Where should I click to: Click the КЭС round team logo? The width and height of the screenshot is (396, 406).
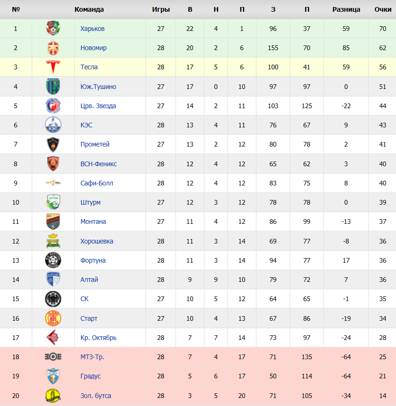click(53, 125)
